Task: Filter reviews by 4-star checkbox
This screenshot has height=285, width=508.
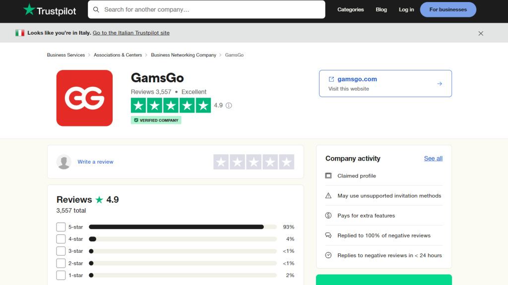Action: pyautogui.click(x=61, y=239)
